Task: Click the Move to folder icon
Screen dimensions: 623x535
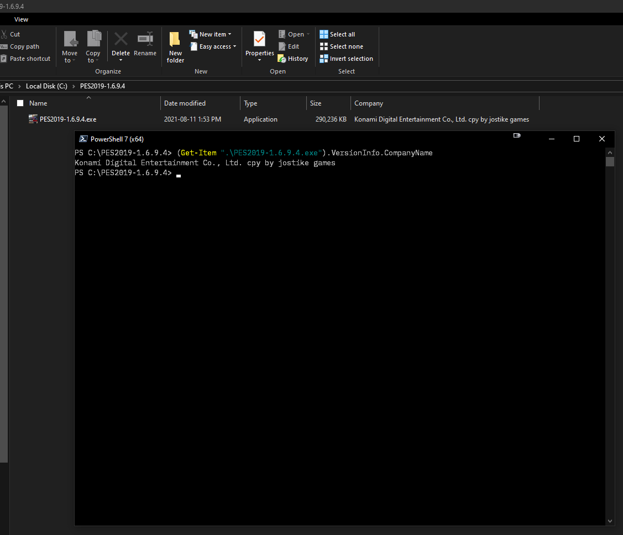Action: coord(71,39)
